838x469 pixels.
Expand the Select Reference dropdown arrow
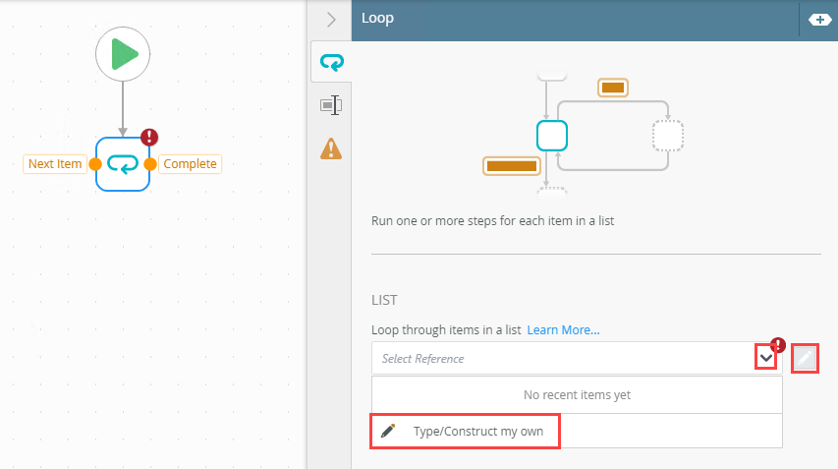pyautogui.click(x=765, y=359)
